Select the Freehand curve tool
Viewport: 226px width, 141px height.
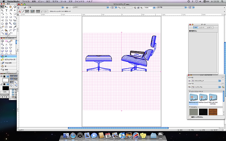click(x=2, y=20)
